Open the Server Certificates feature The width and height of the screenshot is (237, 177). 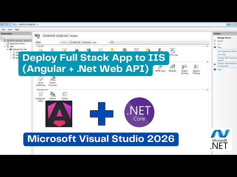[41, 81]
